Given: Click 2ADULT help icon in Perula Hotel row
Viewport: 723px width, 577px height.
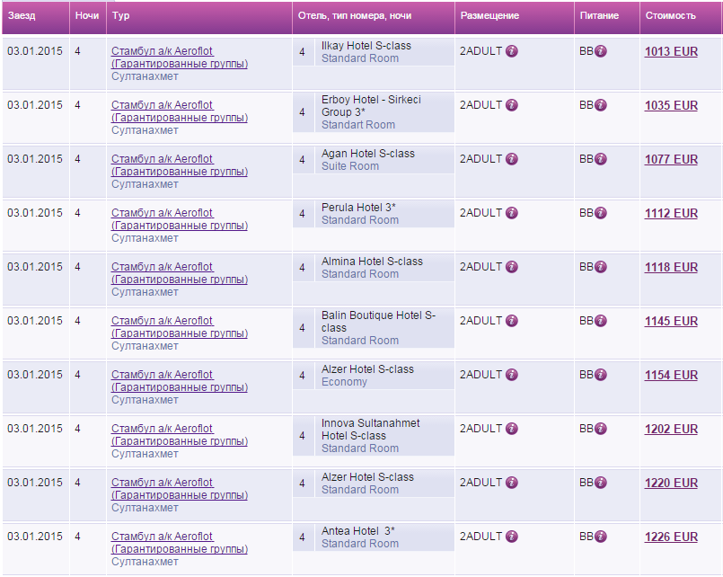Looking at the screenshot, I should 512,213.
